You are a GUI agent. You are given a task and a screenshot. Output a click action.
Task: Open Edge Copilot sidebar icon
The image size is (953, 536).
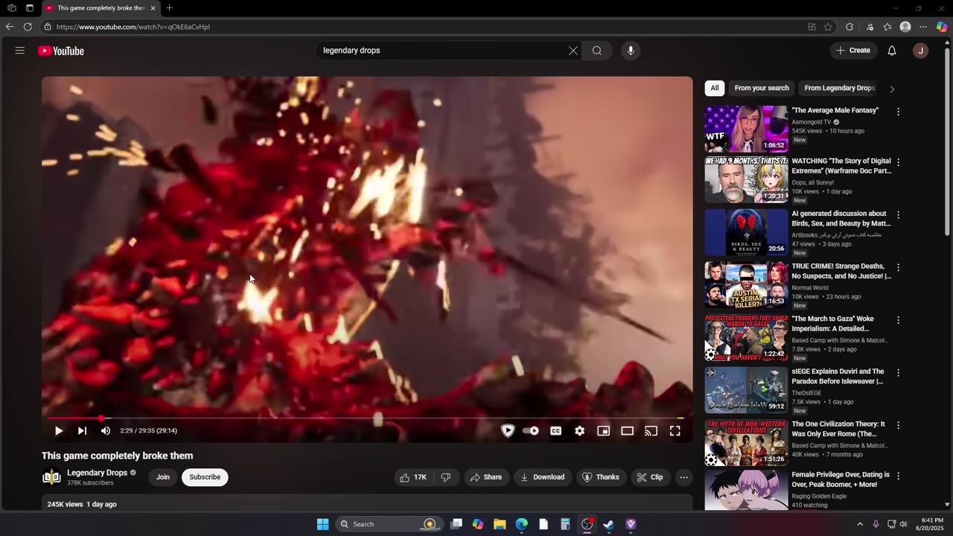942,27
